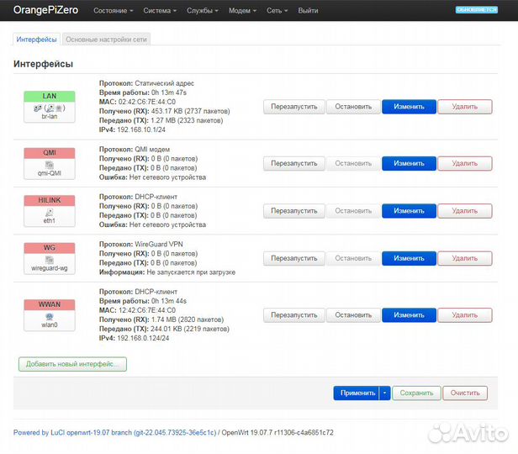Click the OrangePiZero brand title
Screen dimensions: 518x454
[x=45, y=10]
